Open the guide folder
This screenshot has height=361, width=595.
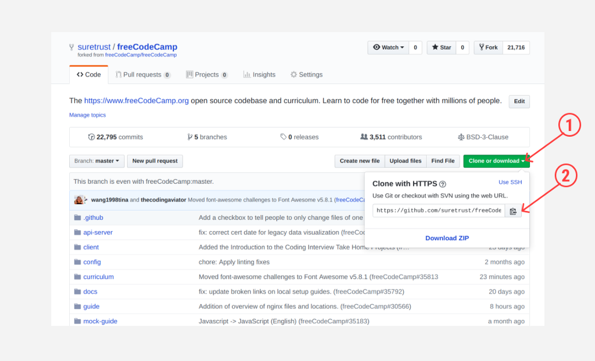[92, 306]
